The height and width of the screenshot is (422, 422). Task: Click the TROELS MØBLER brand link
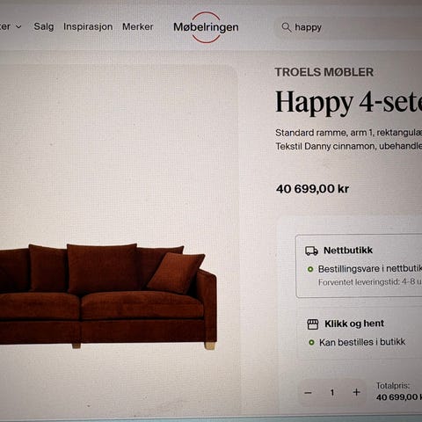(324, 72)
